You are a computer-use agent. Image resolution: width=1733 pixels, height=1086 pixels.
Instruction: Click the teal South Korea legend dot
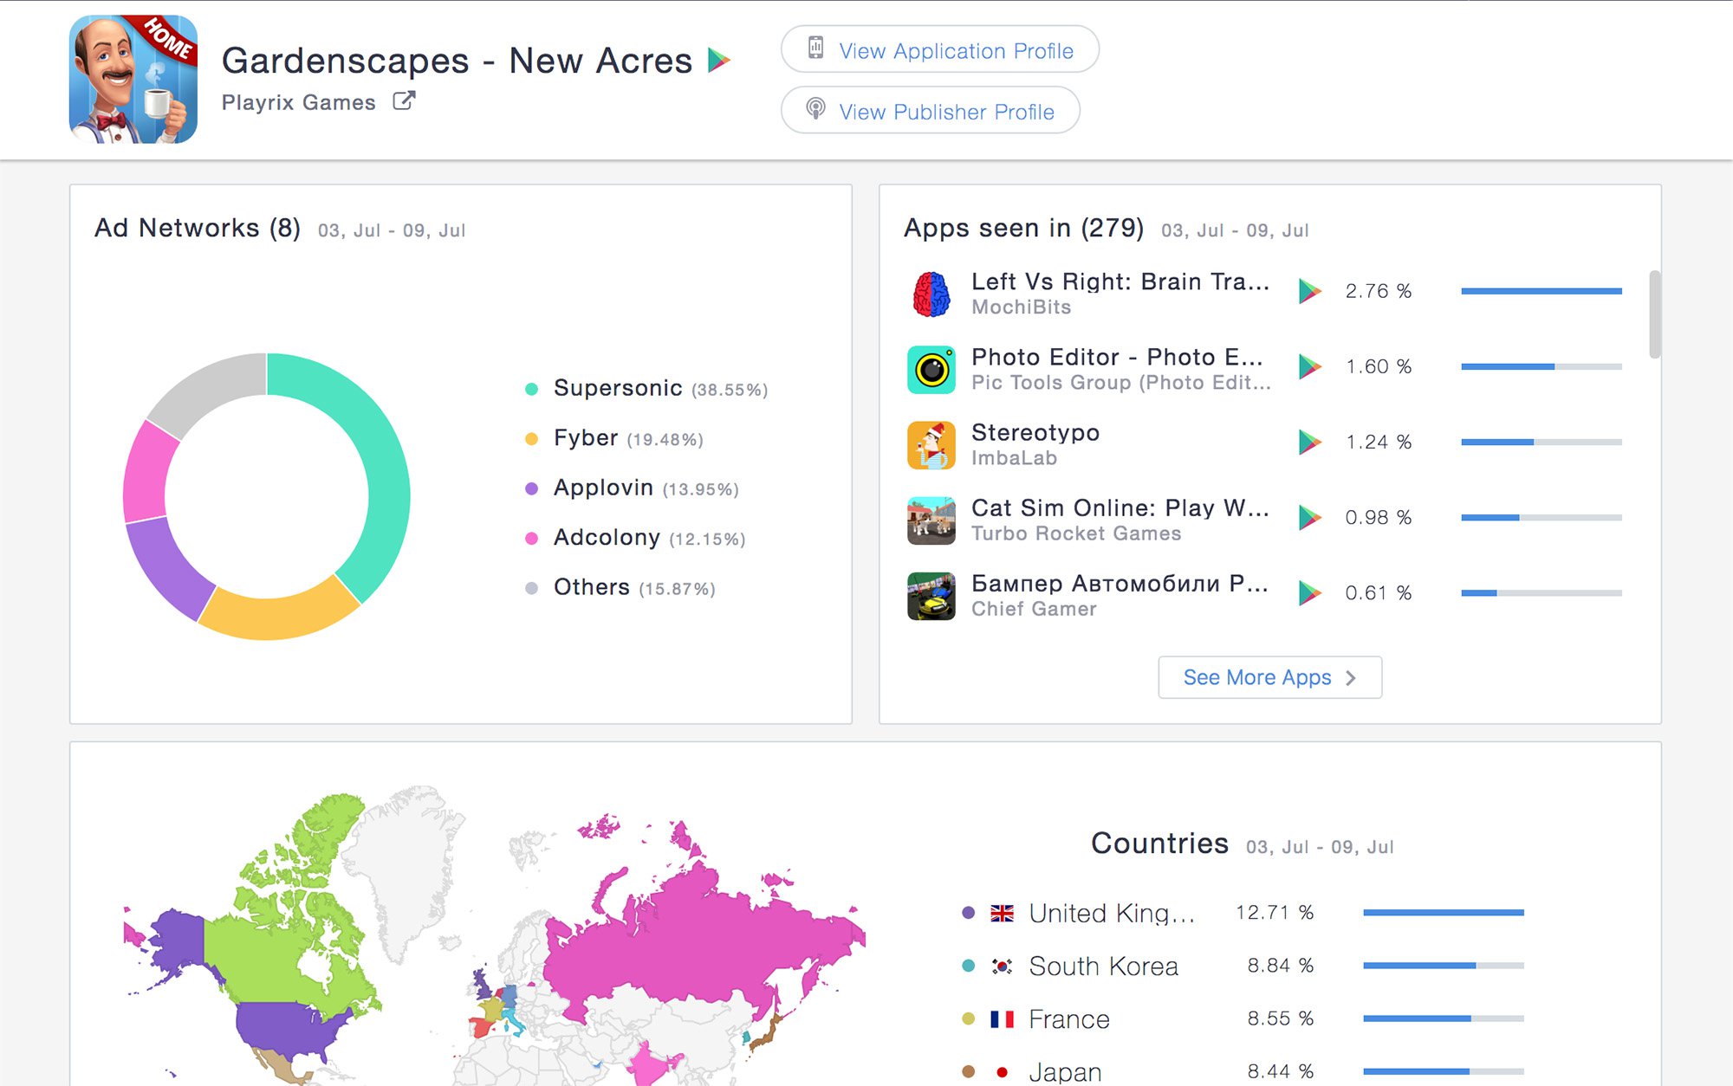969,966
